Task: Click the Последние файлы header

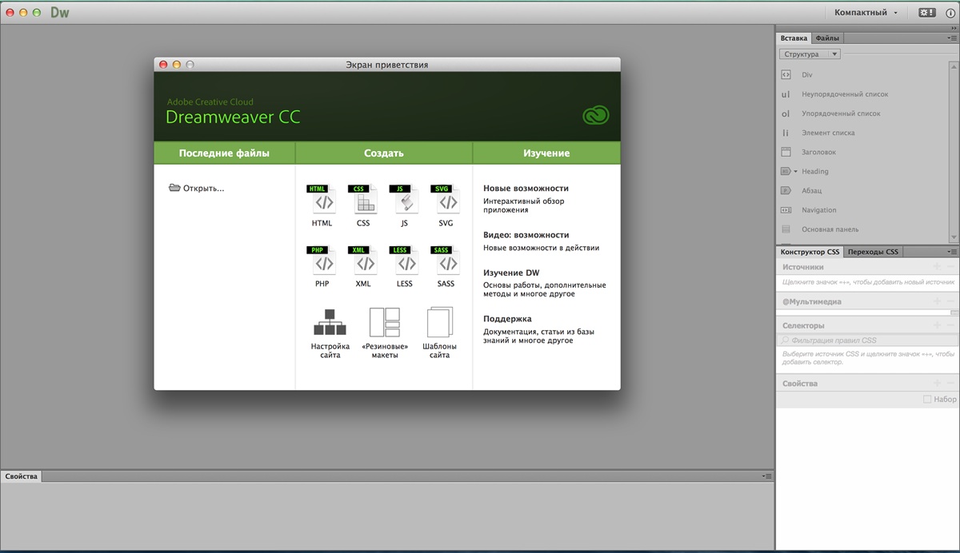Action: 224,153
